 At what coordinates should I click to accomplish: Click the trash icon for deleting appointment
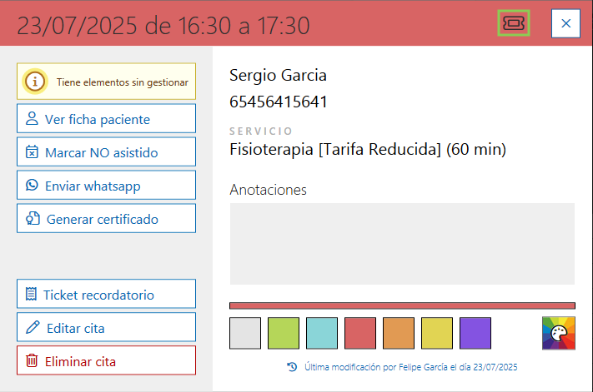[33, 361]
